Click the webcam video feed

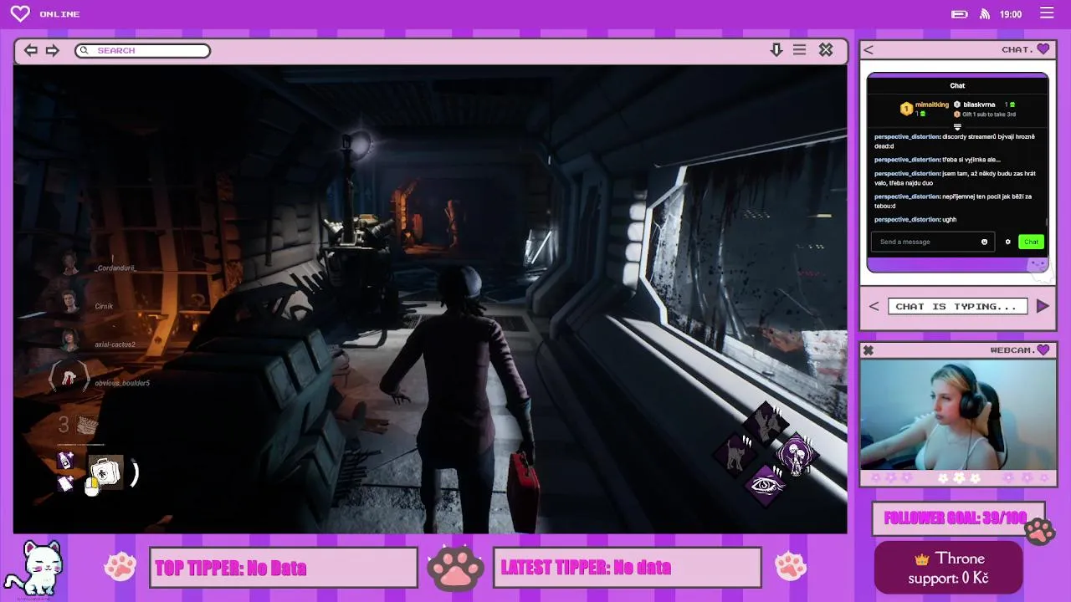point(958,415)
